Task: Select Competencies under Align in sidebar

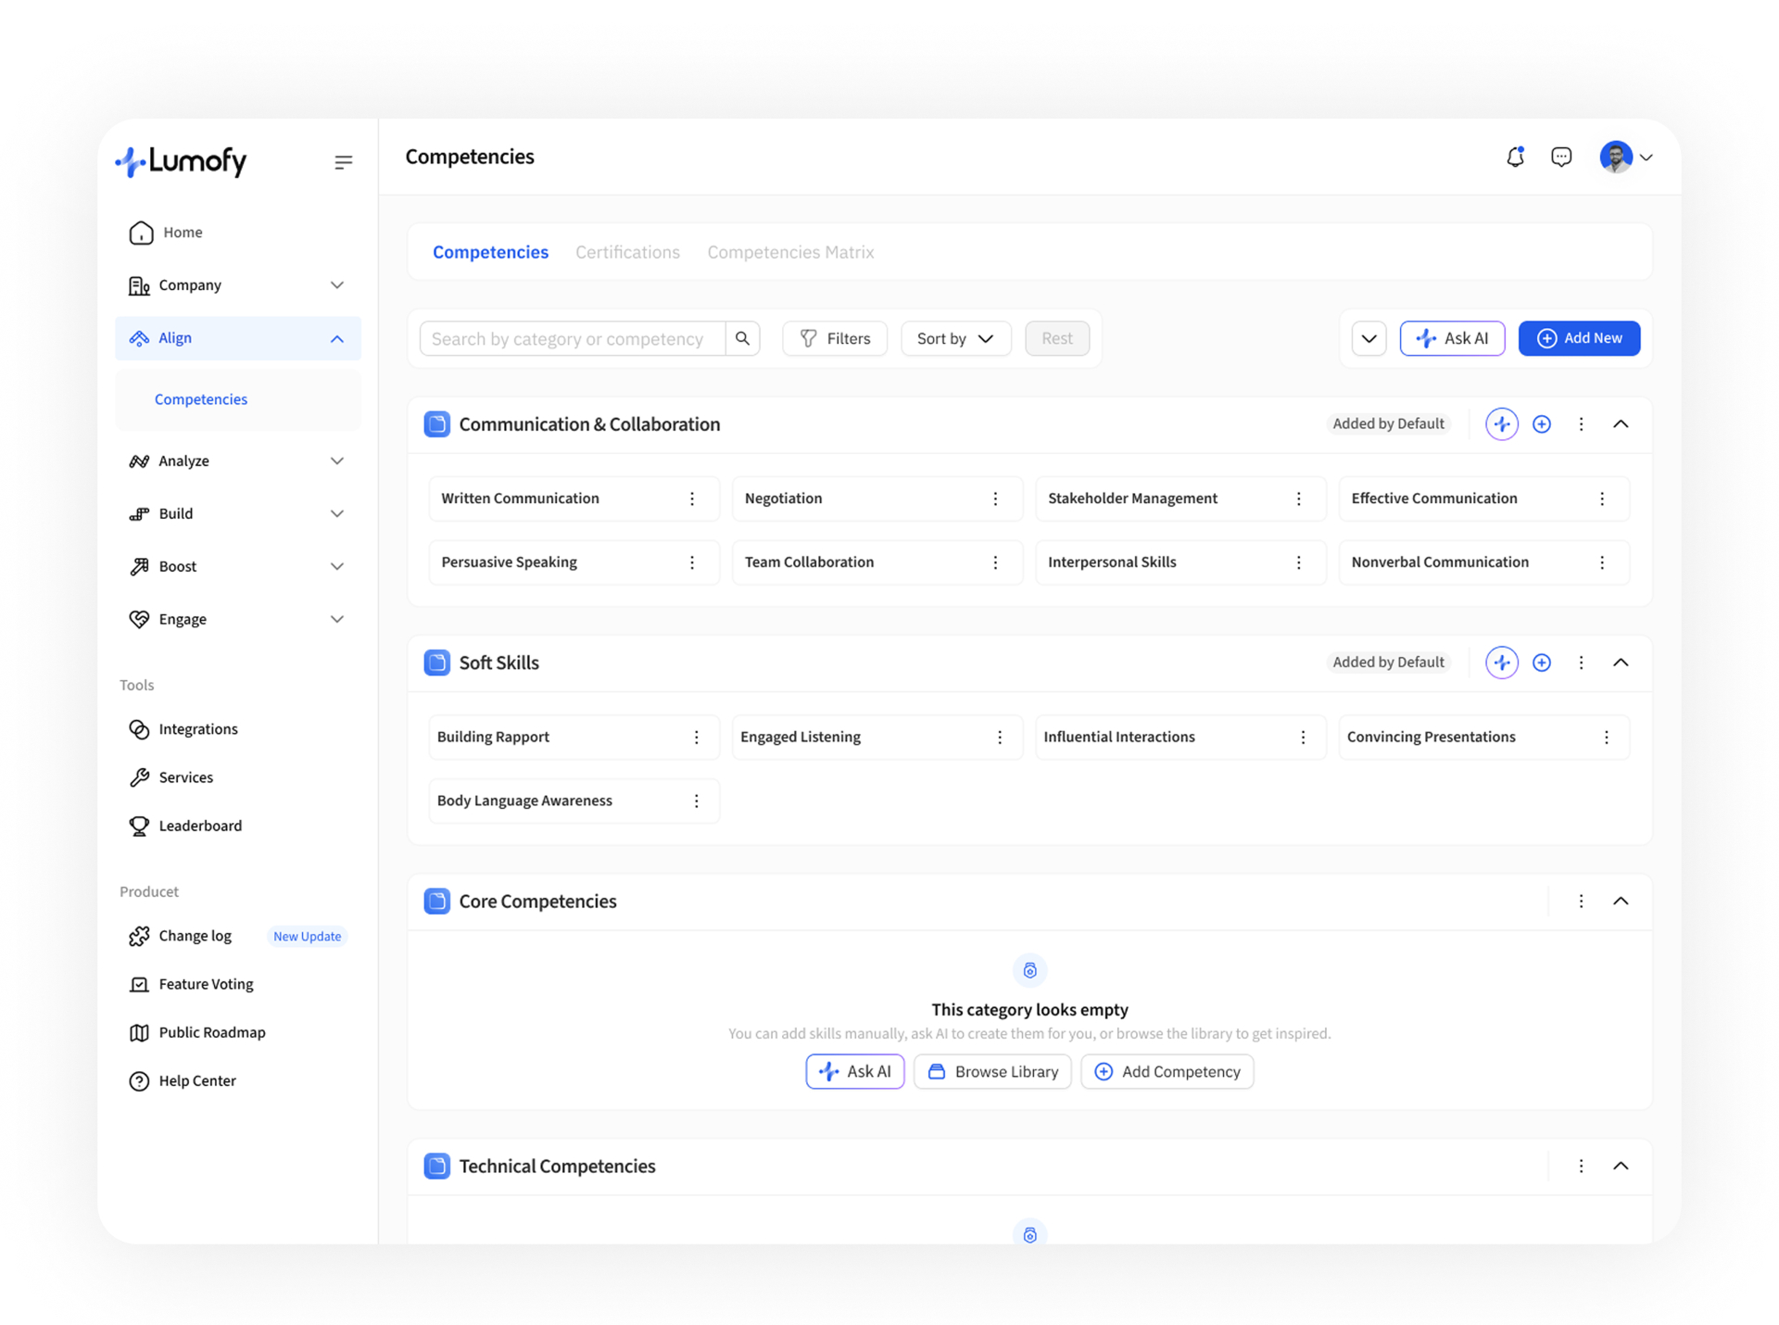Action: point(201,399)
